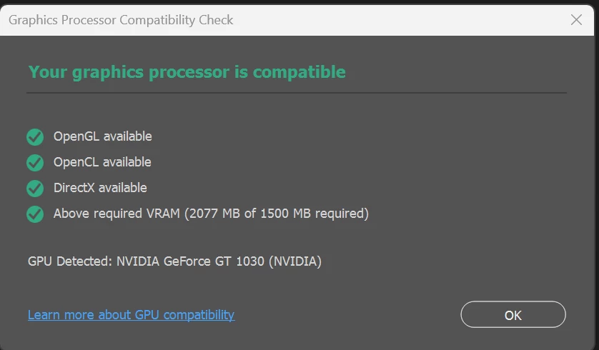The image size is (599, 350).
Task: Click the green checkmark beside OpenCL available
Action: pyautogui.click(x=35, y=162)
